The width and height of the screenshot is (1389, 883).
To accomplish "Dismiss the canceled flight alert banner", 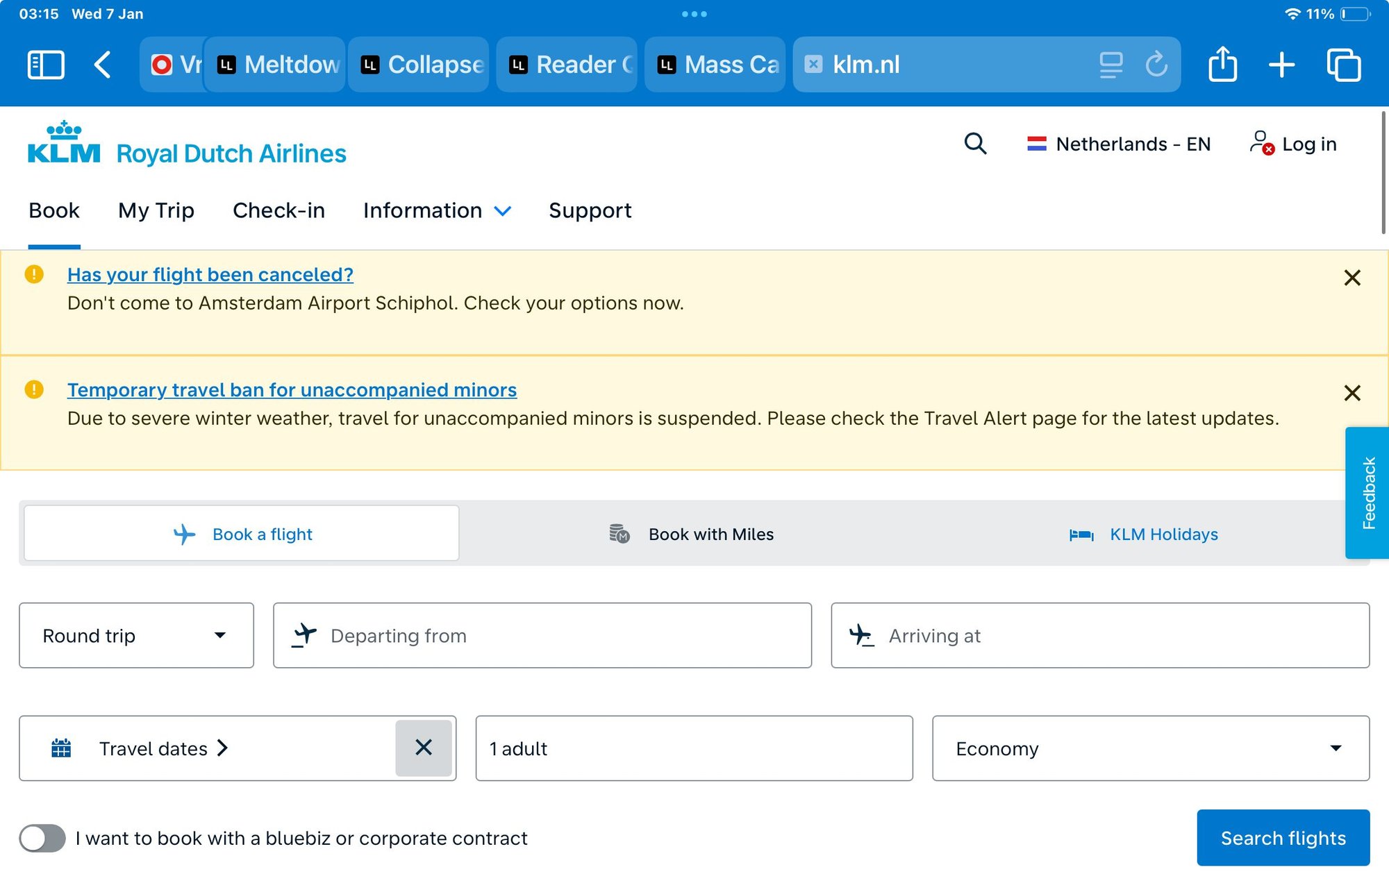I will coord(1351,278).
